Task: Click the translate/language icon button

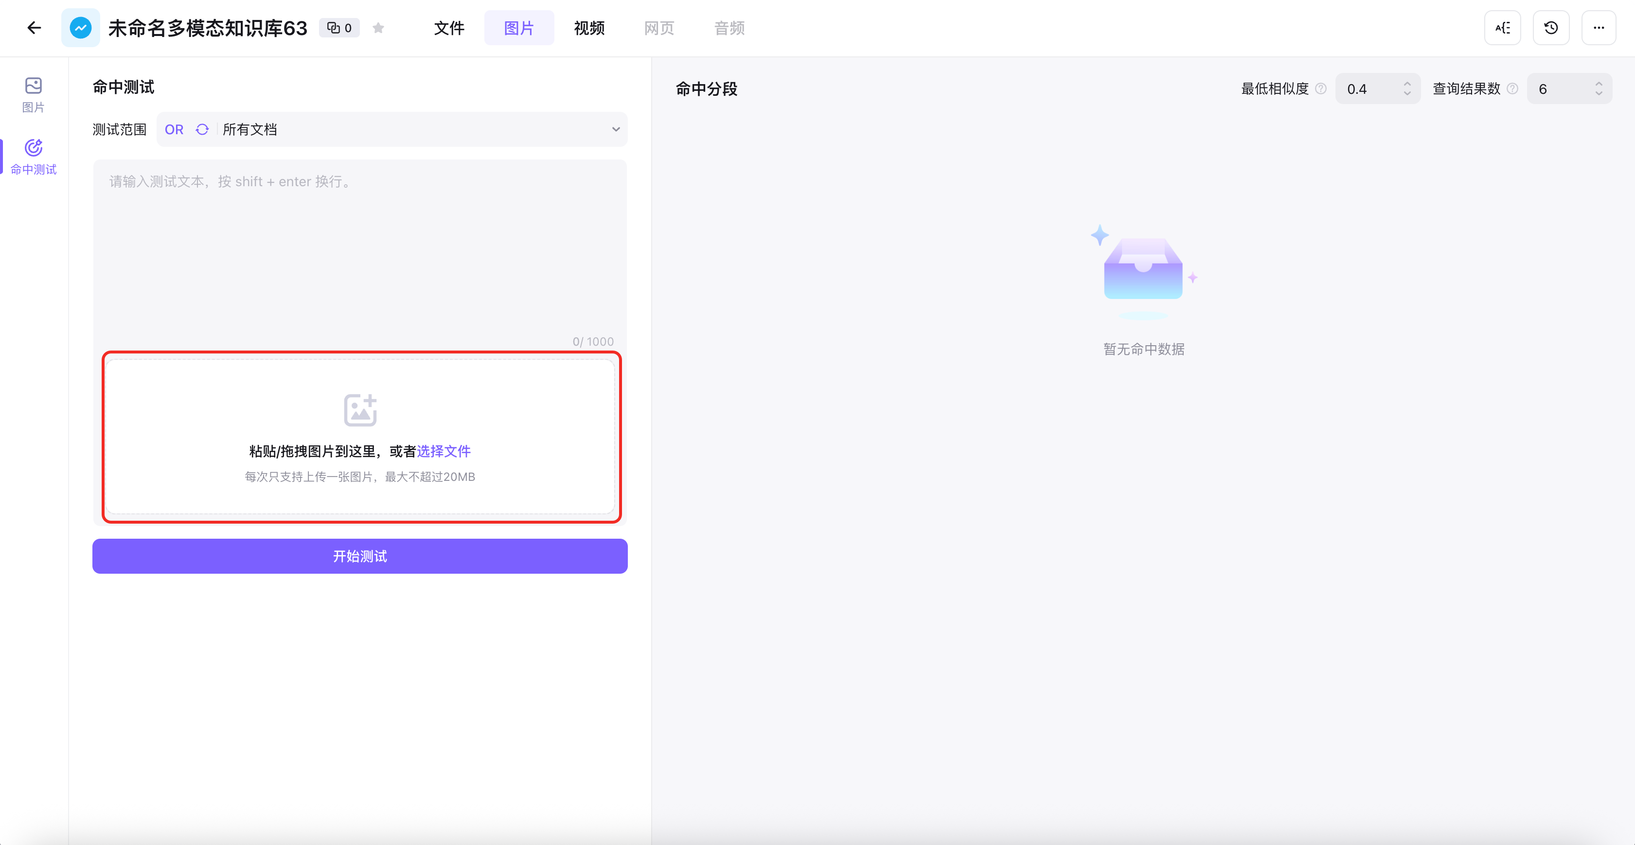Action: [1502, 28]
